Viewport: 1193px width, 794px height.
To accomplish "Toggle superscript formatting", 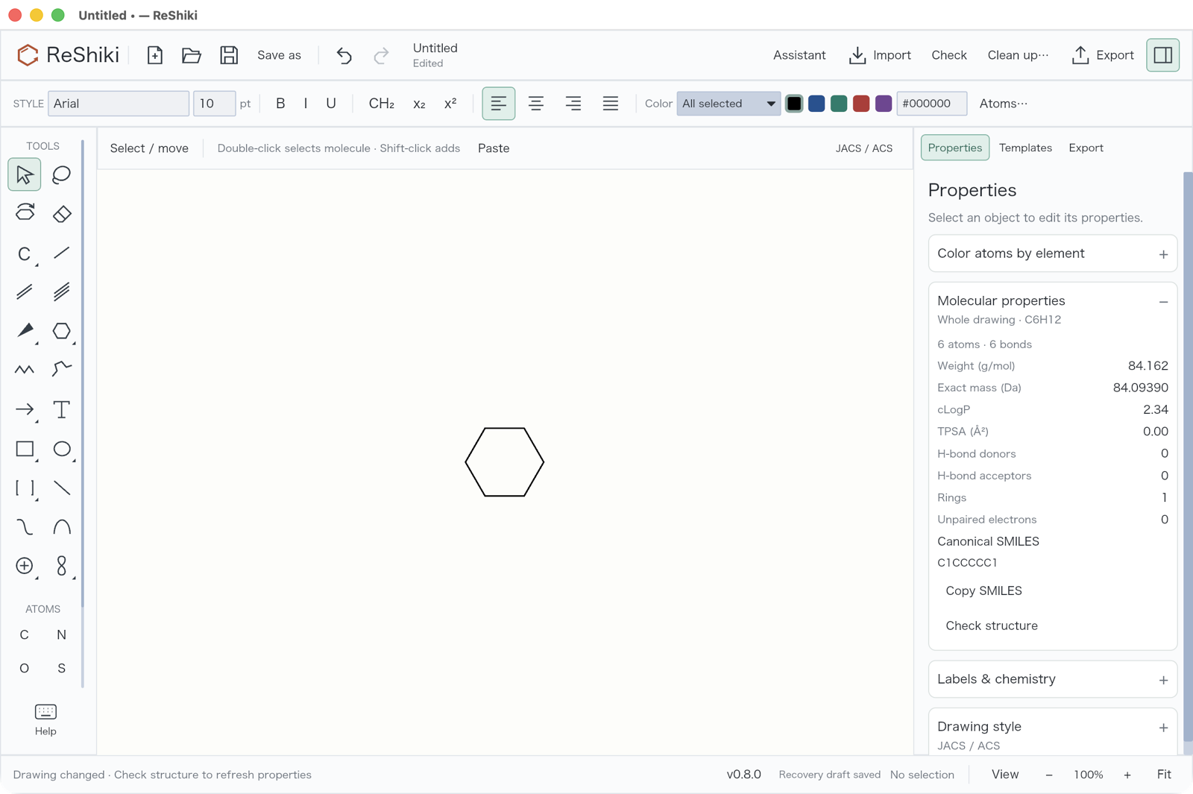I will (x=450, y=104).
